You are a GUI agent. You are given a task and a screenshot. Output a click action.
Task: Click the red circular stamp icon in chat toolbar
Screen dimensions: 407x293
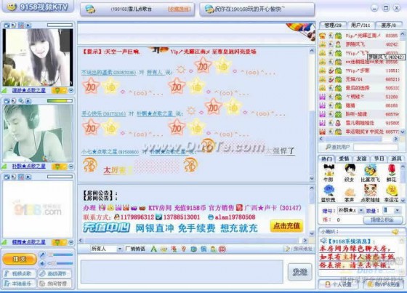222,249
